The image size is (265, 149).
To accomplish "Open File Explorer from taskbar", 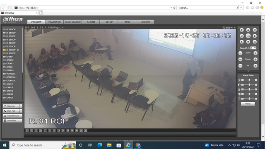I will [109, 145].
